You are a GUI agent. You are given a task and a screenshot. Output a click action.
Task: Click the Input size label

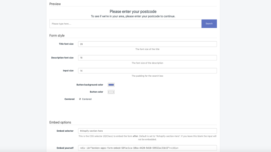click(x=68, y=71)
